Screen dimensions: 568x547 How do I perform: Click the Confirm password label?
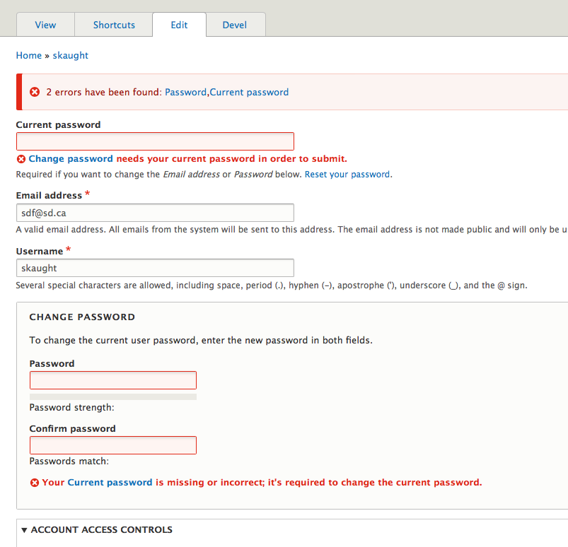click(72, 428)
